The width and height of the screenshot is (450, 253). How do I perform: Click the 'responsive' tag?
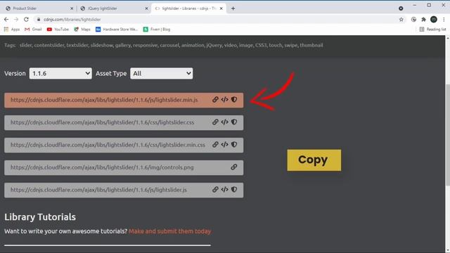point(146,45)
